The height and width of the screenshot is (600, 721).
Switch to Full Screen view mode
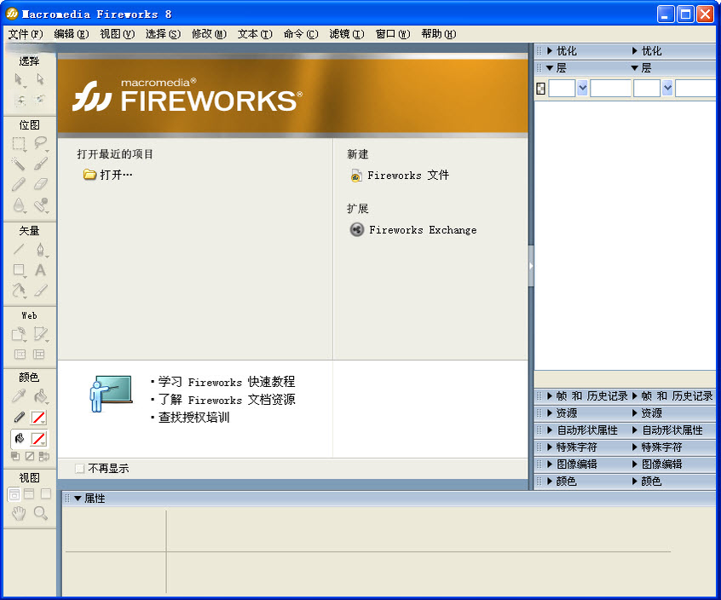pyautogui.click(x=45, y=494)
